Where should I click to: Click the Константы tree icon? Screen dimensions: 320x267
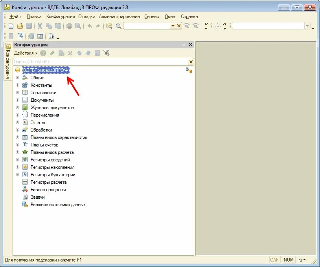(x=25, y=85)
